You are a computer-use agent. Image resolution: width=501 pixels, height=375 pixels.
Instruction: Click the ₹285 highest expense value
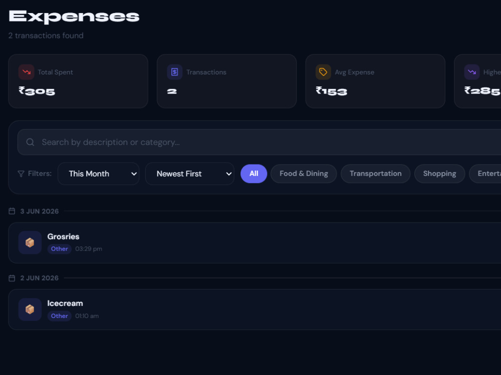click(482, 91)
